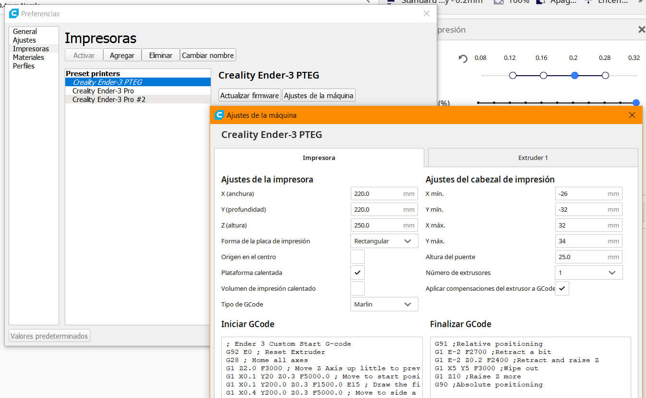Viewport: 646px width, 398px height.
Task: Uncheck Plataforma calentada checkbox
Action: 358,273
